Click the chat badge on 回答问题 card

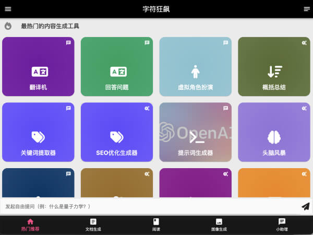(x=147, y=43)
